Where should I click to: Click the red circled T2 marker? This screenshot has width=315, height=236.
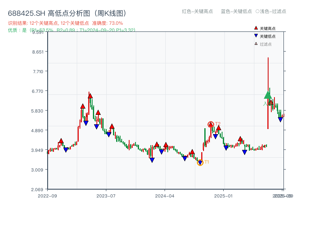(211, 124)
